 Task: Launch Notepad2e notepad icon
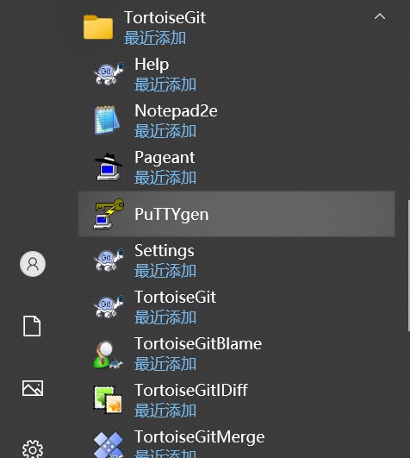tap(107, 120)
